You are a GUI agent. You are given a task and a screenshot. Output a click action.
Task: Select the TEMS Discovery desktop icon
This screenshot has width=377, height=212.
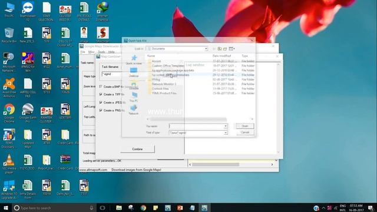point(9,138)
